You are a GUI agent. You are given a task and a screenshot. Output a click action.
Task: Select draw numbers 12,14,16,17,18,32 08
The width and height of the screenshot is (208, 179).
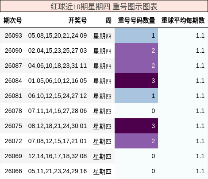pyautogui.click(x=58, y=156)
